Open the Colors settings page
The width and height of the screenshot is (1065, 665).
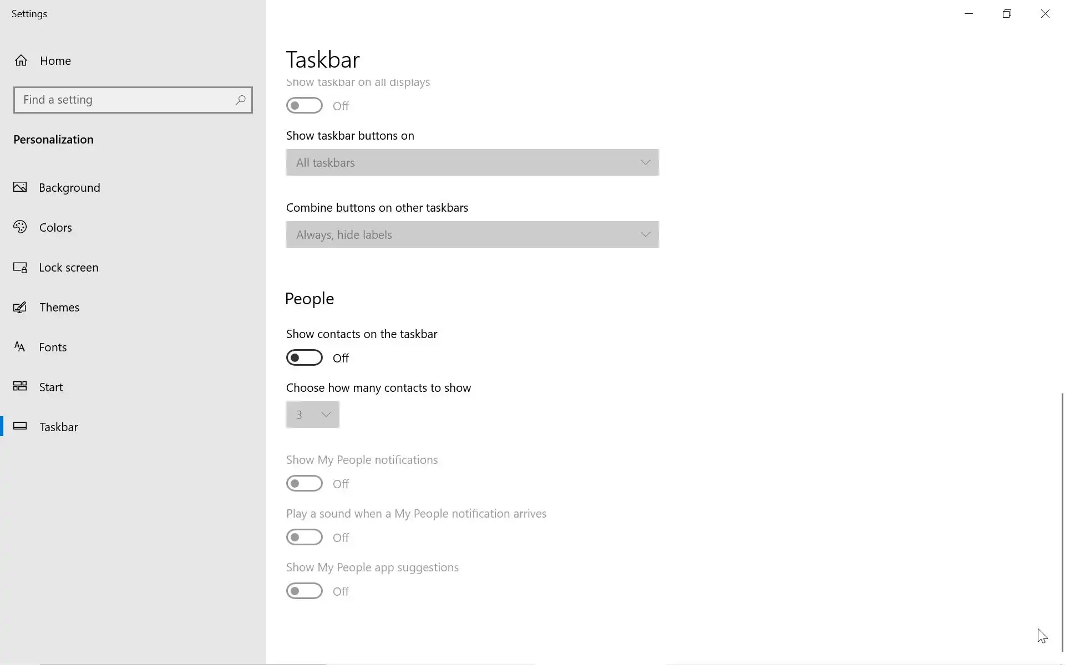(x=55, y=228)
